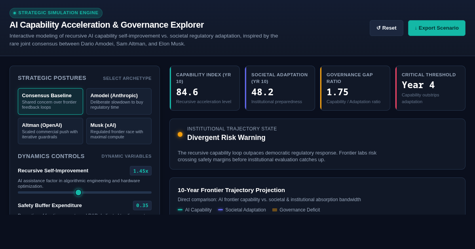The height and width of the screenshot is (249, 475).
Task: Pick the Altman (OpenAI) posture card
Action: pos(50,131)
